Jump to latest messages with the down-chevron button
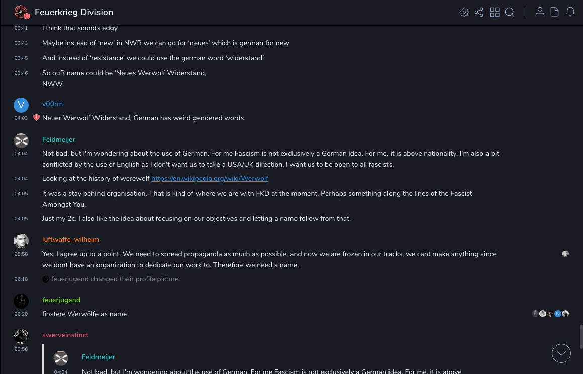Viewport: 583px width, 374px height. point(561,353)
